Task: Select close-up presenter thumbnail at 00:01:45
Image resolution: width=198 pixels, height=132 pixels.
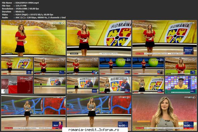Action: [164, 113]
